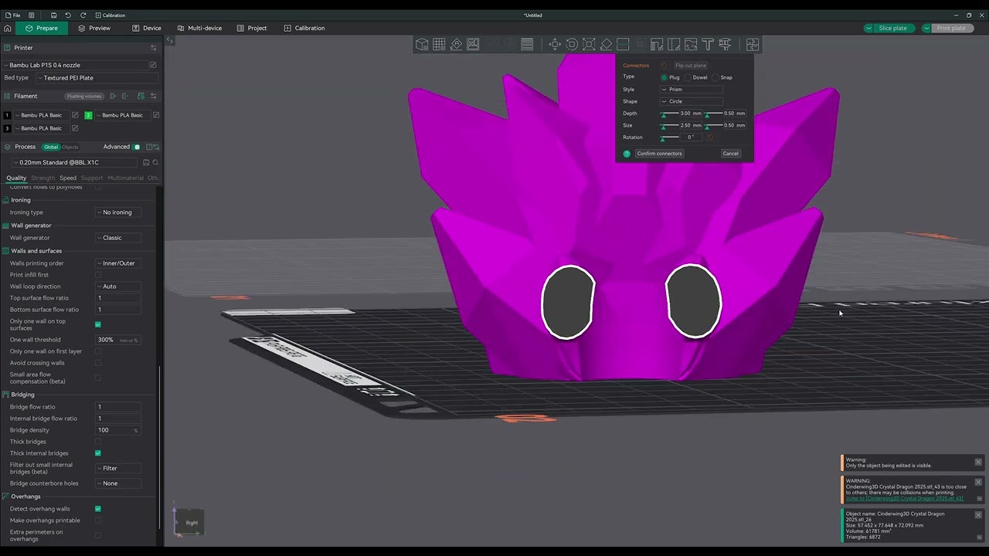Viewport: 989px width, 556px height.
Task: Open the Ironing type dropdown
Action: tap(118, 212)
